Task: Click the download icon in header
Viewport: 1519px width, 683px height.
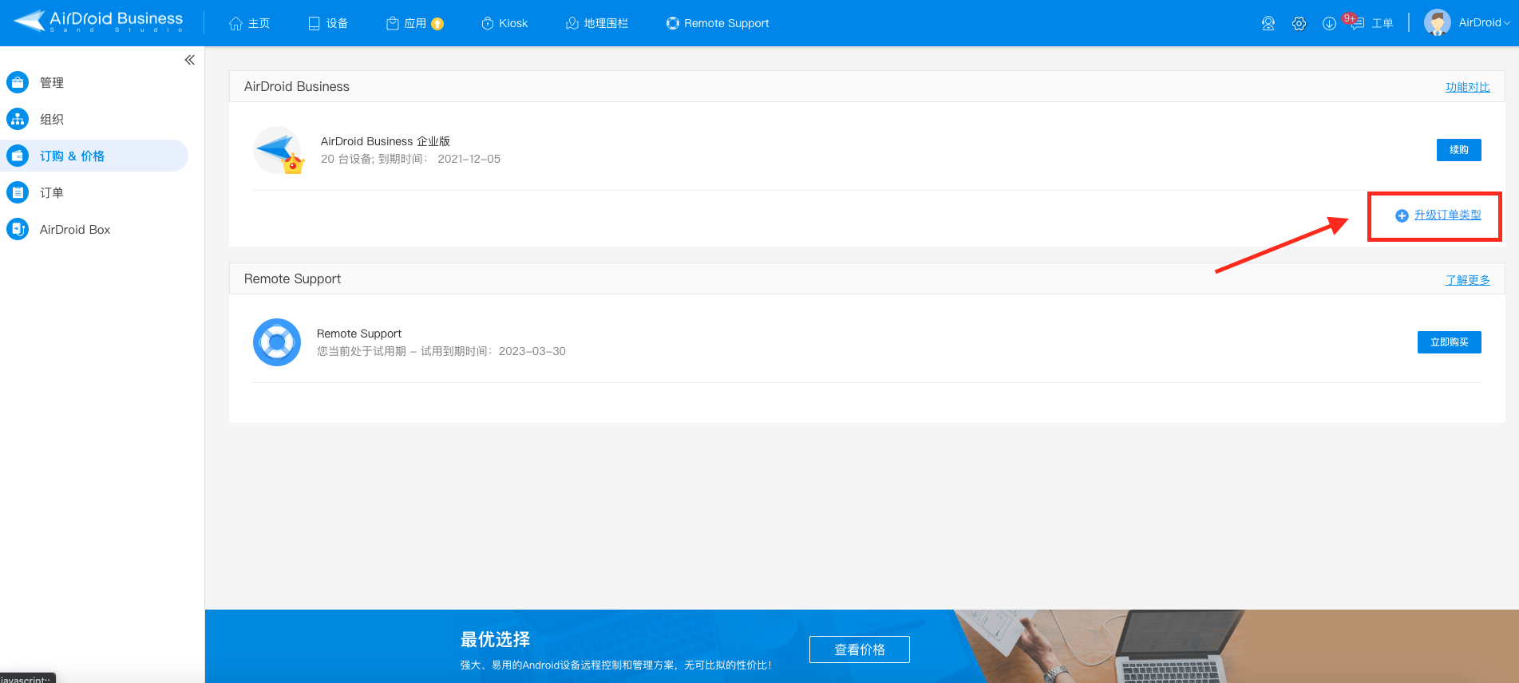Action: pyautogui.click(x=1329, y=23)
